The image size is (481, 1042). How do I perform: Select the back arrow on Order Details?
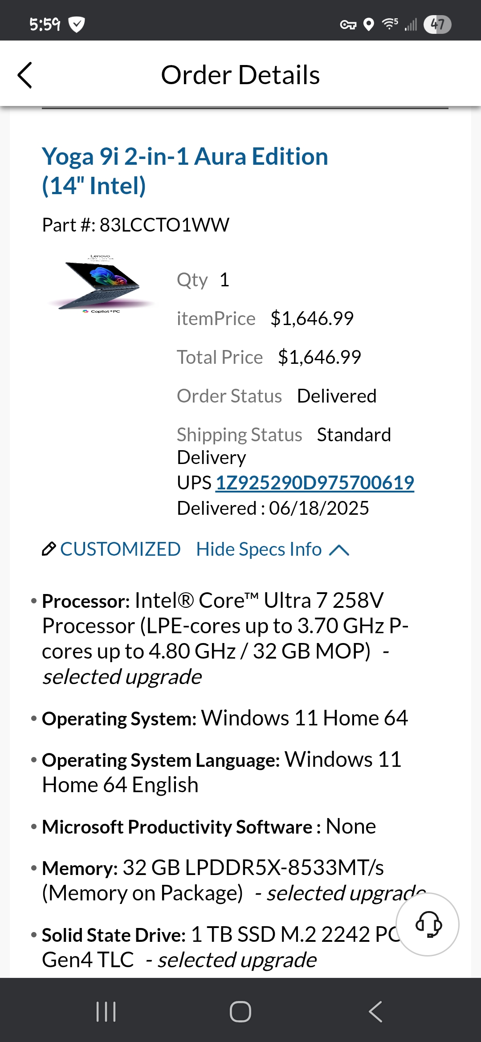pyautogui.click(x=25, y=75)
